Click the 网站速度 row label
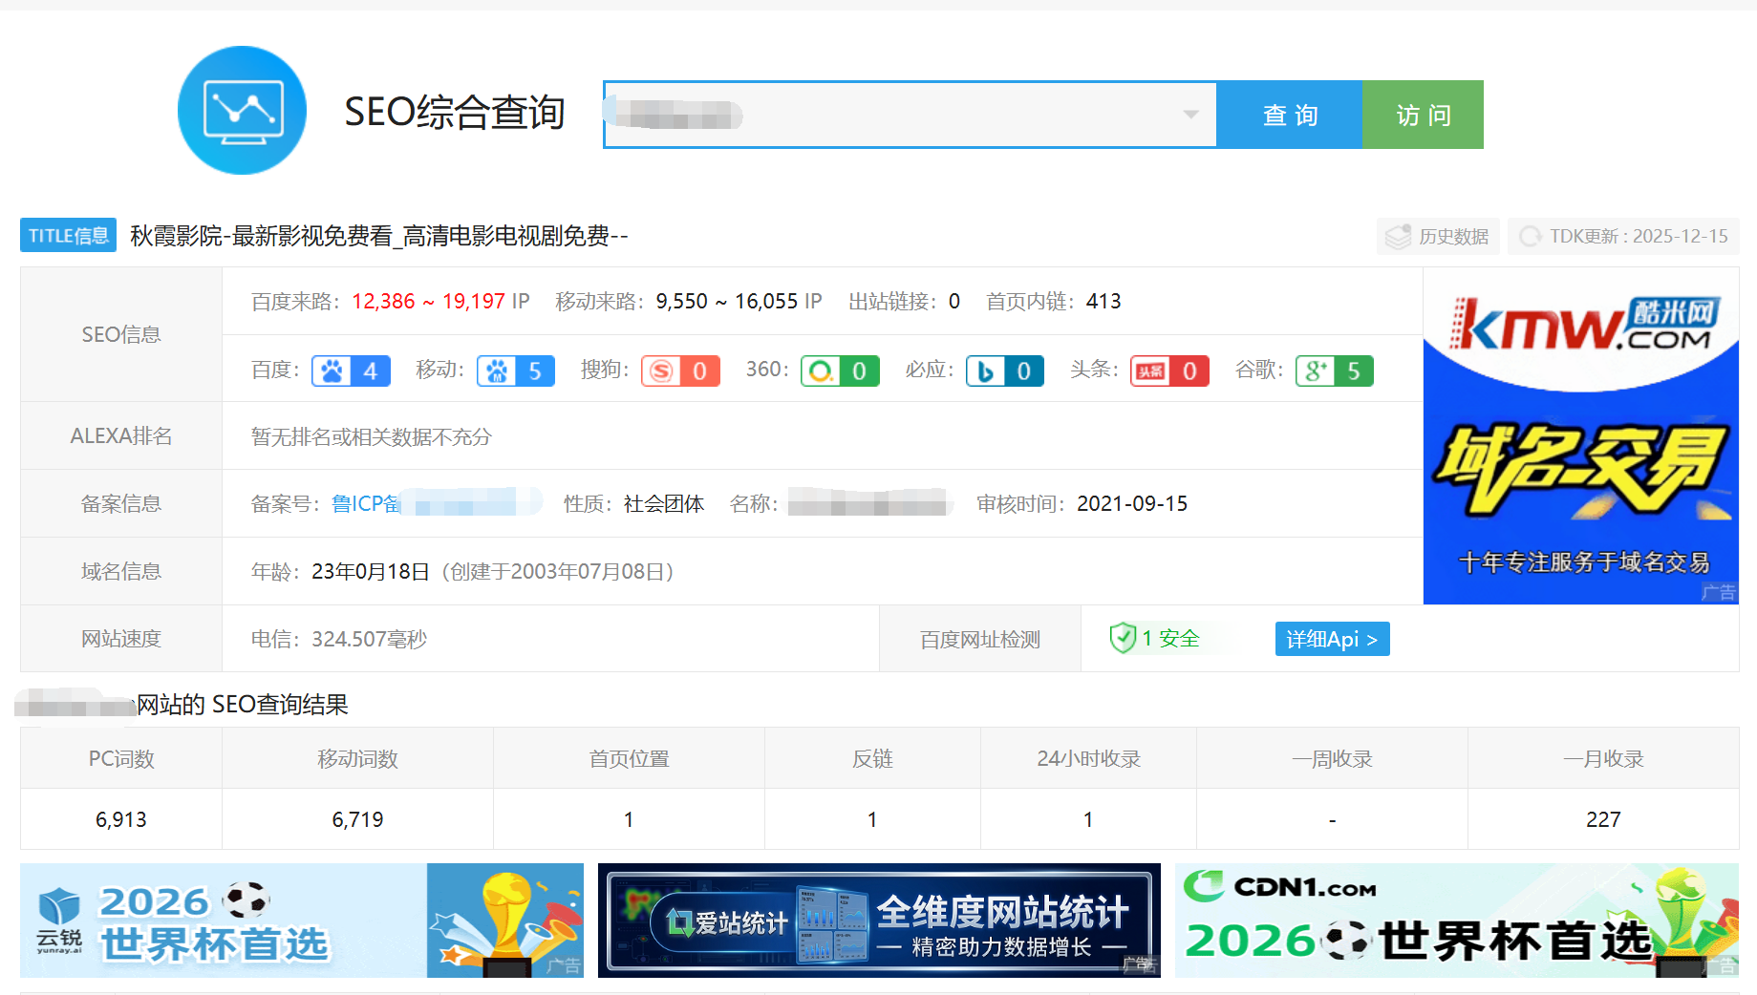Viewport: 1757px width, 995px height. point(121,639)
